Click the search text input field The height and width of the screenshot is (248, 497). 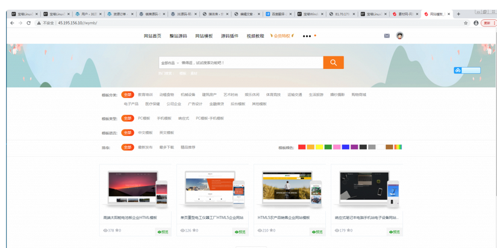point(252,63)
